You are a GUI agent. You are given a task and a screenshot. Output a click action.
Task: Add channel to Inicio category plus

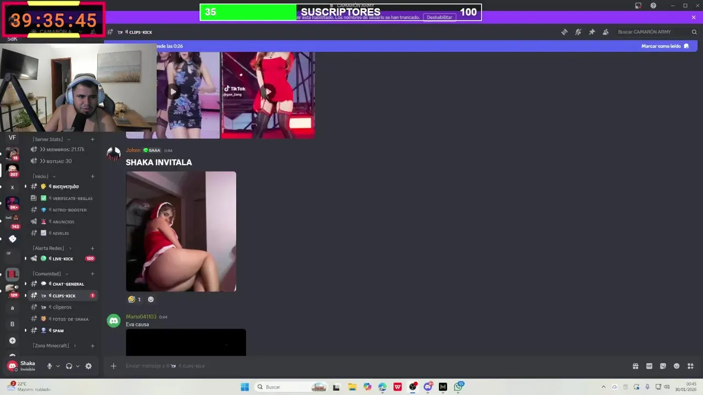(x=92, y=176)
